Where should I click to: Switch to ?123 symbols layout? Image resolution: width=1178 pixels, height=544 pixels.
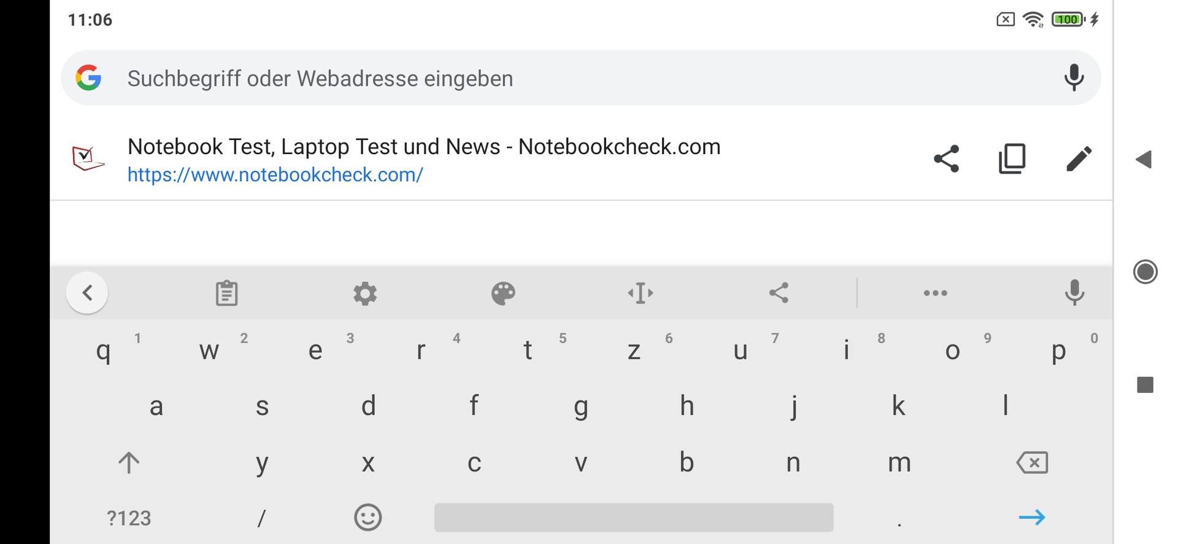click(x=129, y=518)
